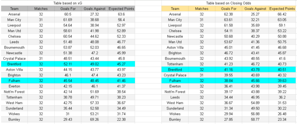
Task: Select Sunderland's 30.22 expected points cell
Action: 282,108
